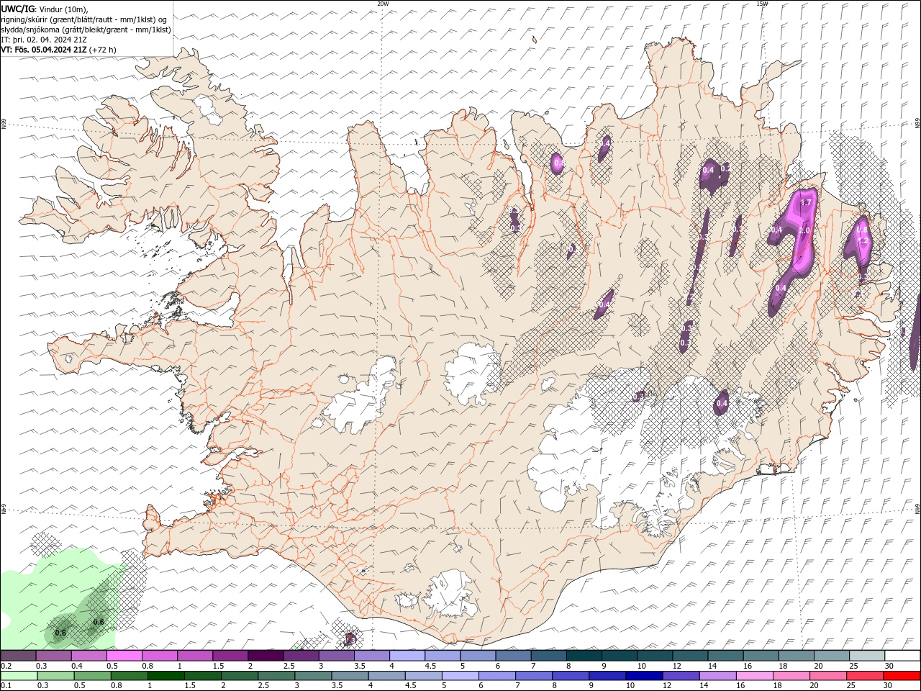Pick the light pink swatch labeled 16 in lower legend
Screen dimensions: 921x691
(x=753, y=676)
